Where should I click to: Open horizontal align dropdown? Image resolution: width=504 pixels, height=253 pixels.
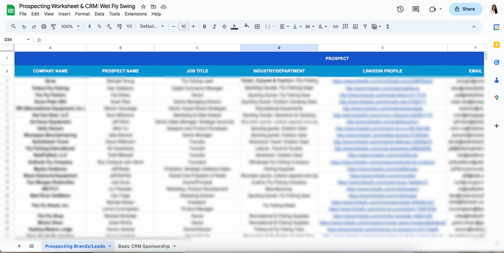pyautogui.click(x=284, y=27)
